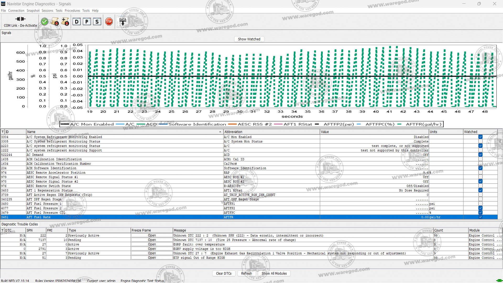
Task: Open the filter dropdown on the DTC column
Action: [2, 230]
